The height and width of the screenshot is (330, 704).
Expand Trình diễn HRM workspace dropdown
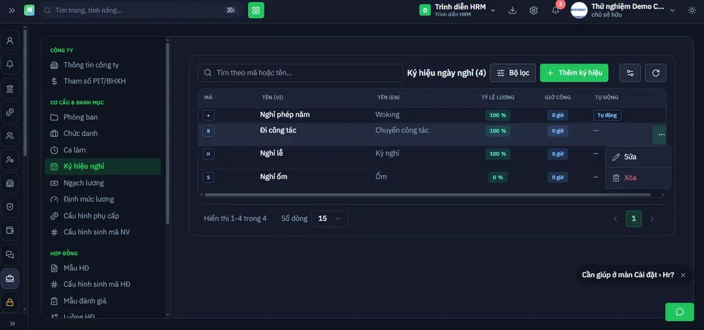tap(493, 10)
